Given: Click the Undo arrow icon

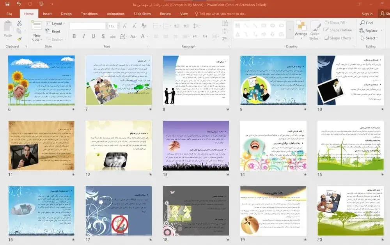Looking at the screenshot, I should tap(19, 4).
